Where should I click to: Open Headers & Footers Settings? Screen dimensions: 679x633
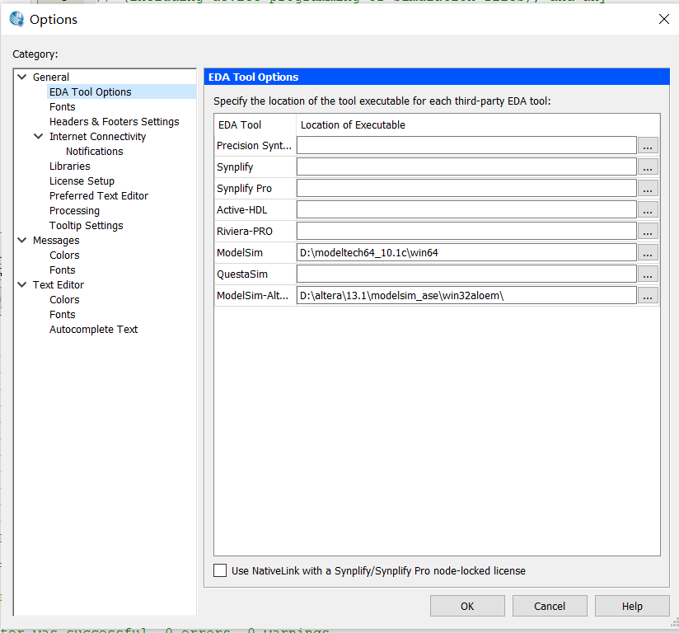(x=115, y=121)
